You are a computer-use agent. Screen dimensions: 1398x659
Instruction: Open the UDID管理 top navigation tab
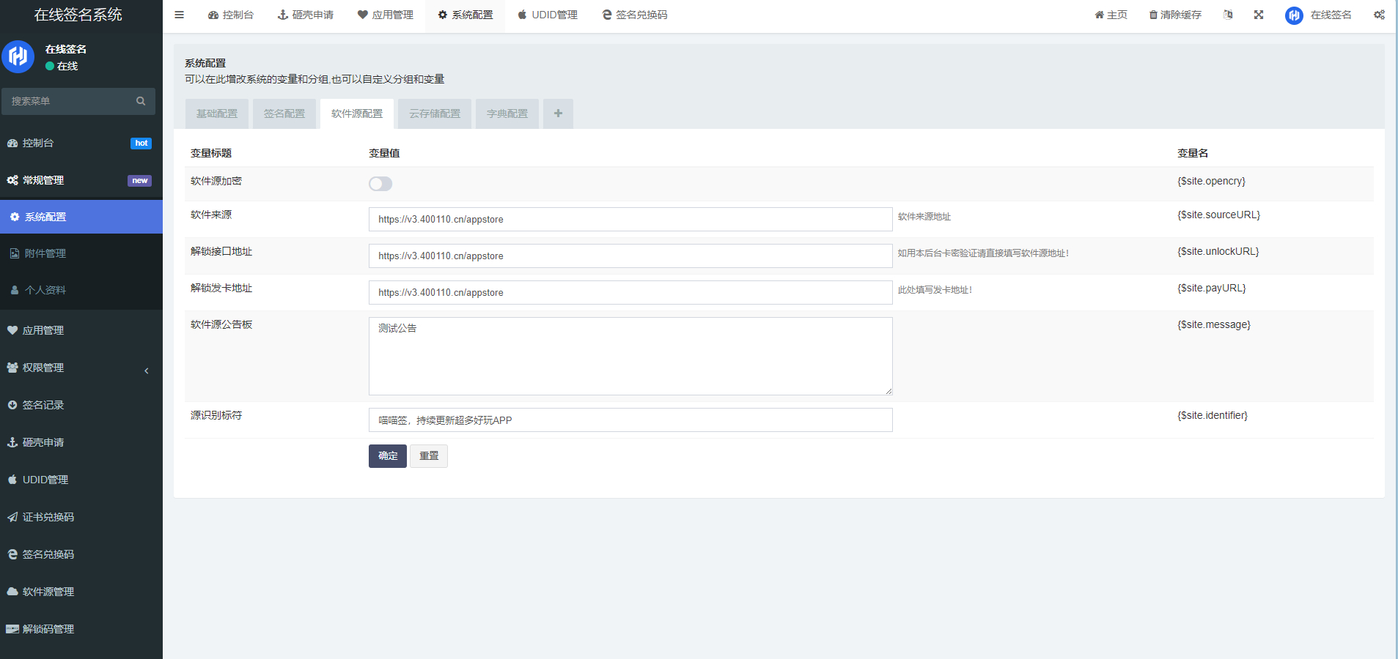(x=548, y=15)
